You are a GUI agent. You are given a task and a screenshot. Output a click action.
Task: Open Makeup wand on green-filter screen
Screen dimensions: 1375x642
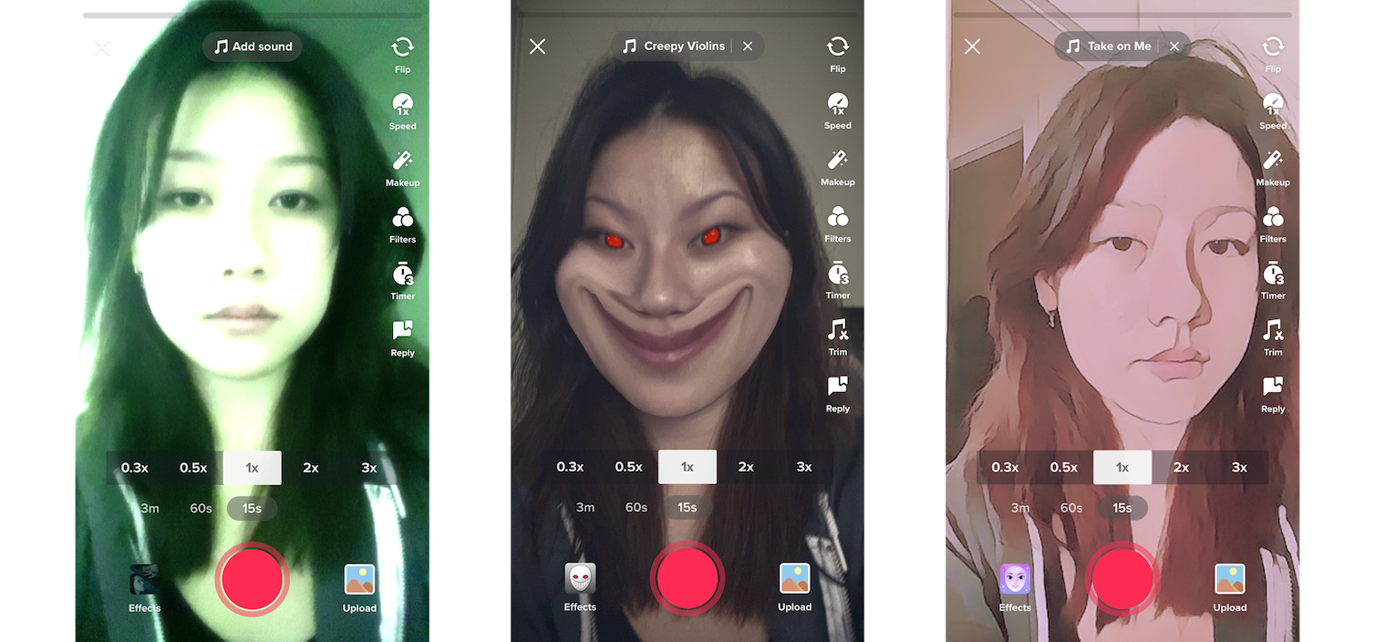tap(402, 161)
